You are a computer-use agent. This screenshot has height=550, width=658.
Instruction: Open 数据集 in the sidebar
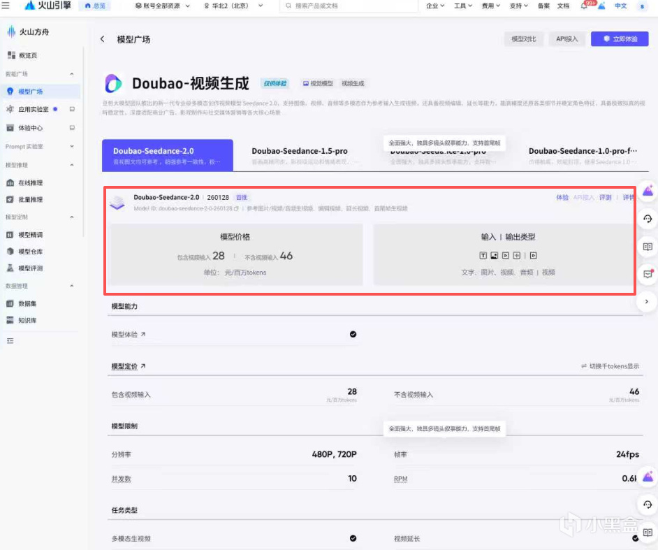[27, 303]
